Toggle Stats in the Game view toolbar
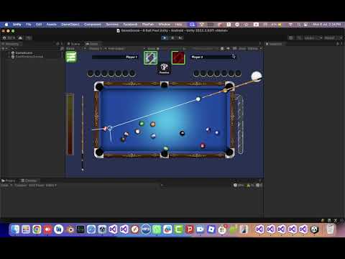The height and width of the screenshot is (259, 345). pyautogui.click(x=242, y=49)
